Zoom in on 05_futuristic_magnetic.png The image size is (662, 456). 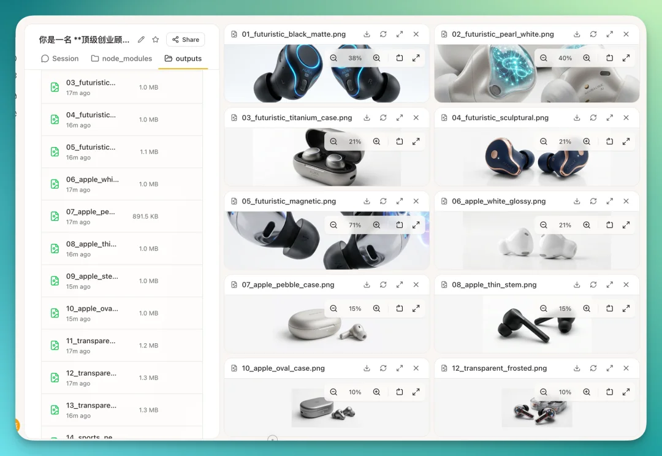(376, 225)
